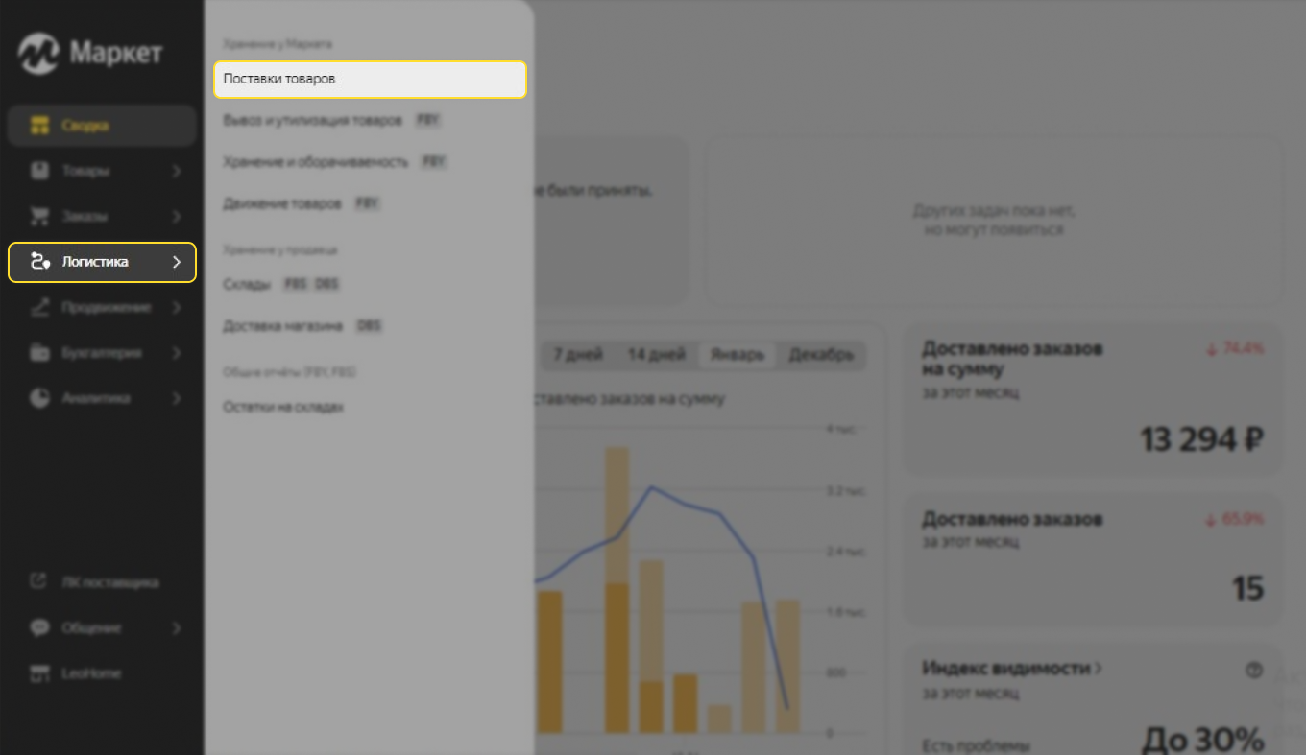Open the Аналитика sidebar section

[x=102, y=398]
